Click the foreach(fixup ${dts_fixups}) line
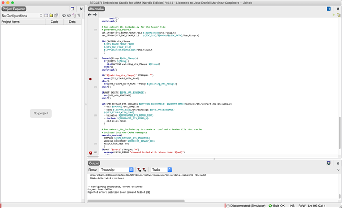 point(120,58)
